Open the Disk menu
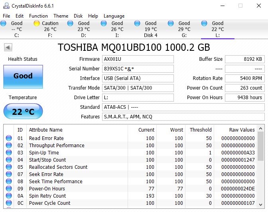Viewport: 268px width, 212px height. point(78,16)
